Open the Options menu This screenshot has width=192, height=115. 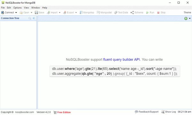17,8
